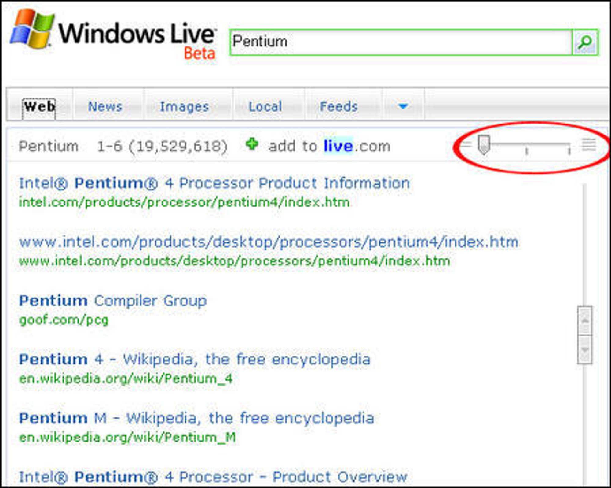Click inside the Pentium search box
This screenshot has height=488, width=611.
(x=401, y=42)
